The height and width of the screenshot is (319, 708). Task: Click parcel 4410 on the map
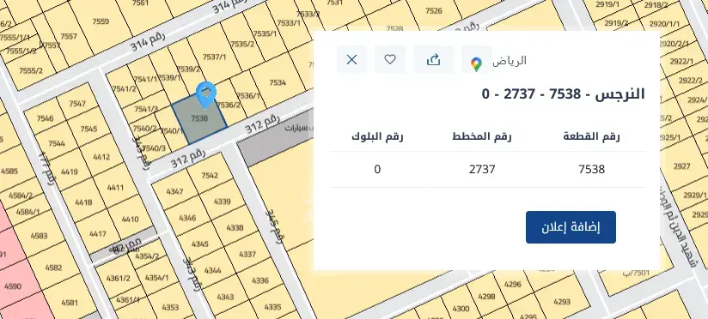[130, 220]
